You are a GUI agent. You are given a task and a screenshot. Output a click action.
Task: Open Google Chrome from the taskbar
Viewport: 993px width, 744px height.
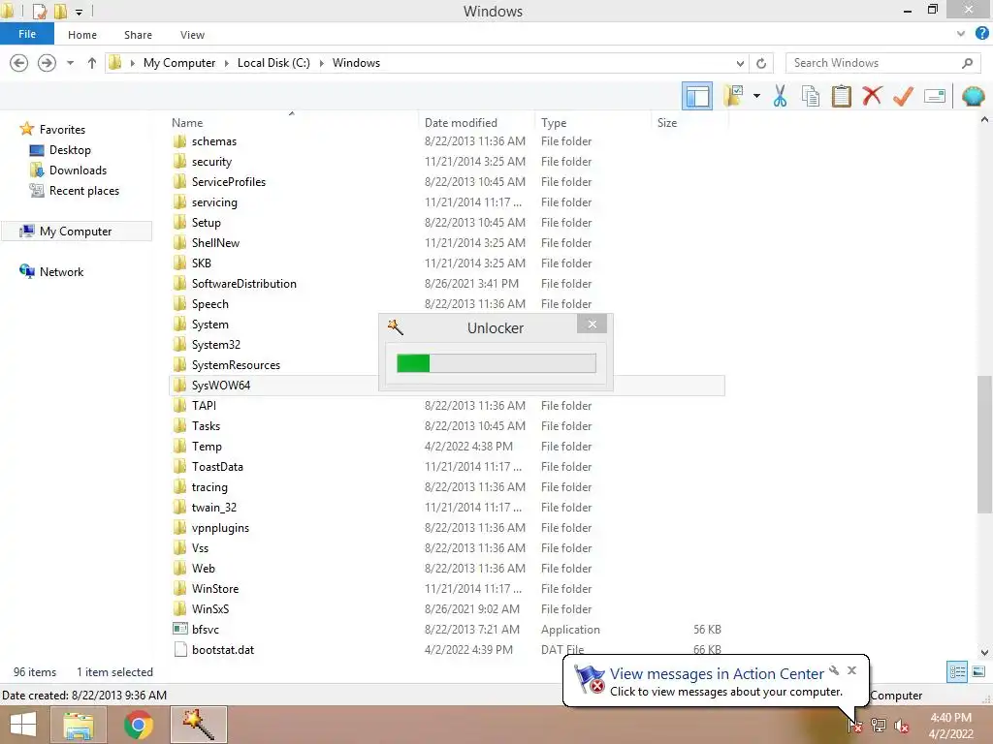pos(138,725)
